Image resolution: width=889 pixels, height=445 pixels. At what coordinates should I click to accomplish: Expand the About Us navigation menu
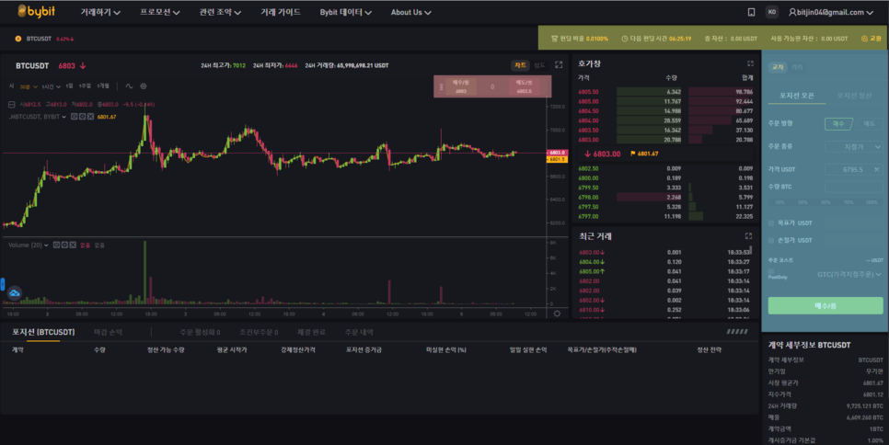point(410,13)
